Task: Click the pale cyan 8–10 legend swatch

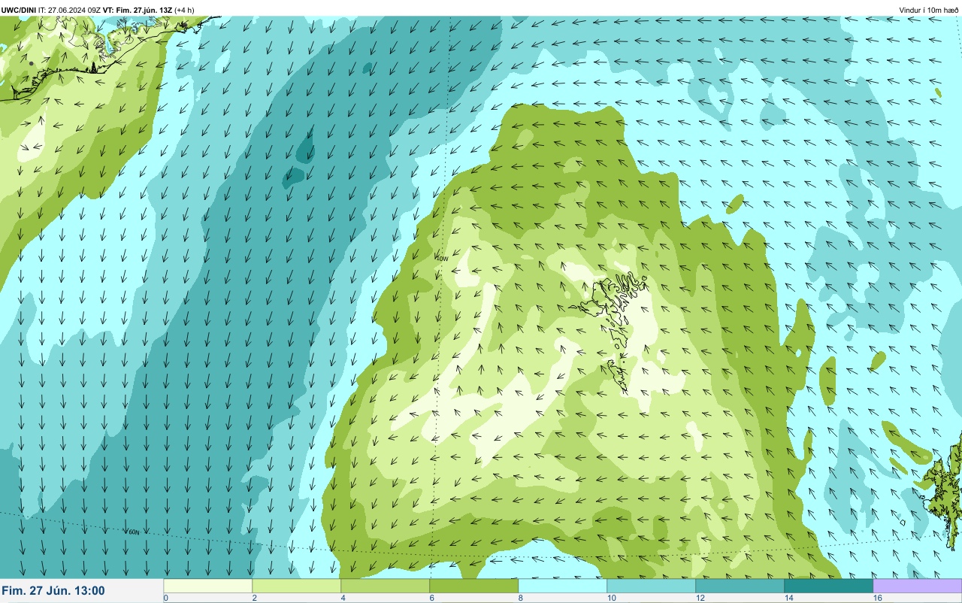Action: (x=563, y=586)
